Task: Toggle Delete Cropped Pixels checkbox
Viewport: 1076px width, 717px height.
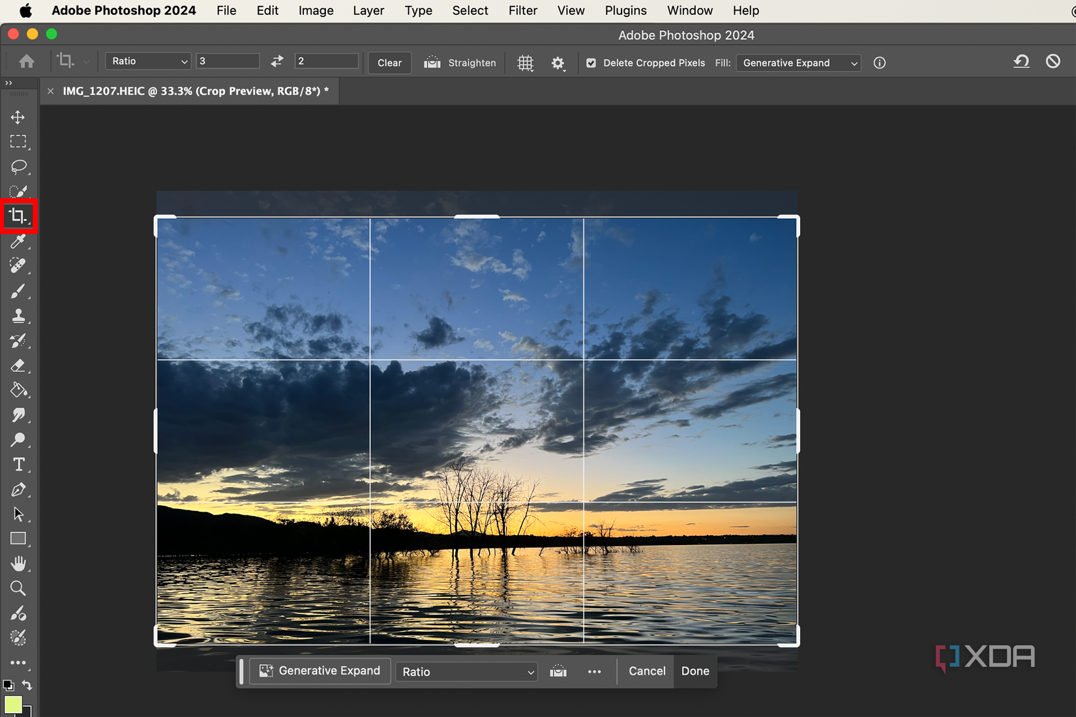Action: pyautogui.click(x=591, y=63)
